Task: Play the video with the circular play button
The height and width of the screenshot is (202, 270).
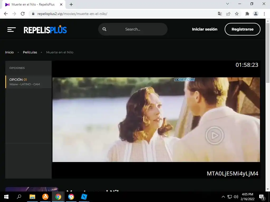Action: [215, 135]
